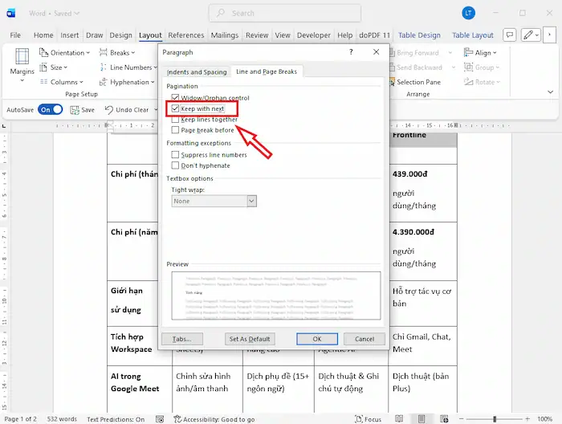Image resolution: width=562 pixels, height=424 pixels.
Task: Click the Help question mark in Paragraph dialog
Action: click(351, 51)
